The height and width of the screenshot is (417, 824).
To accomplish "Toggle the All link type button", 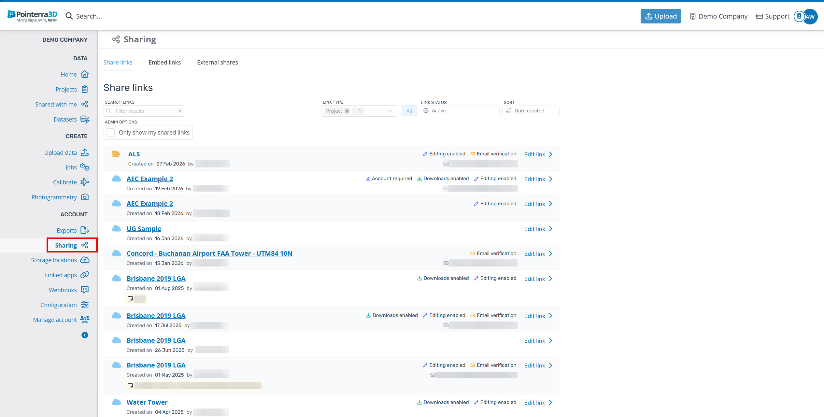I will pos(409,111).
